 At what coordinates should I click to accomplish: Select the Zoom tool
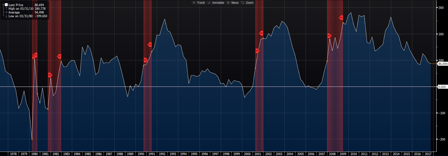click(x=248, y=3)
